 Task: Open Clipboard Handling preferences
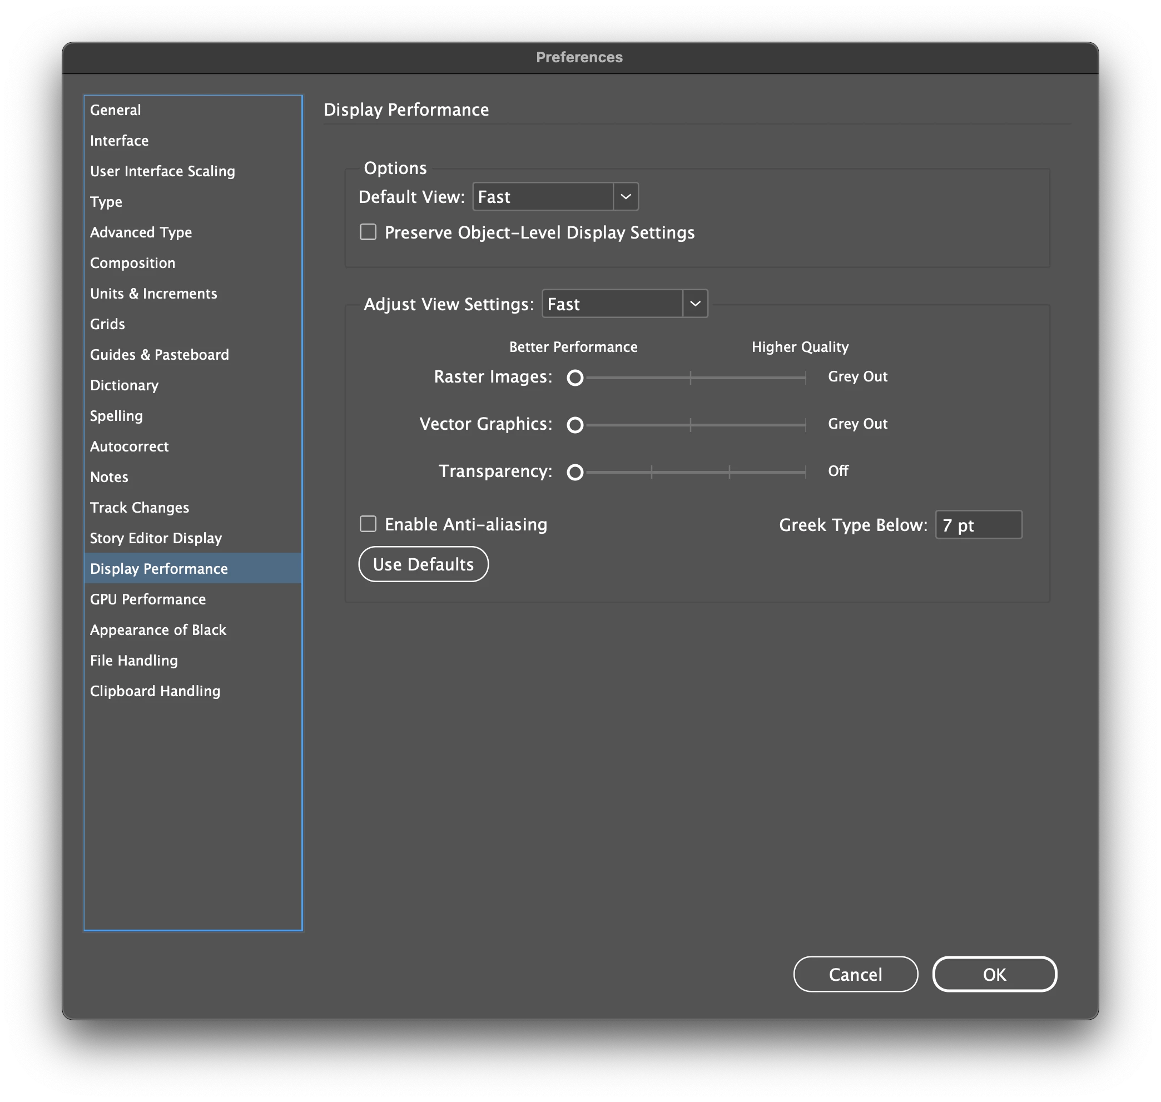(x=155, y=691)
